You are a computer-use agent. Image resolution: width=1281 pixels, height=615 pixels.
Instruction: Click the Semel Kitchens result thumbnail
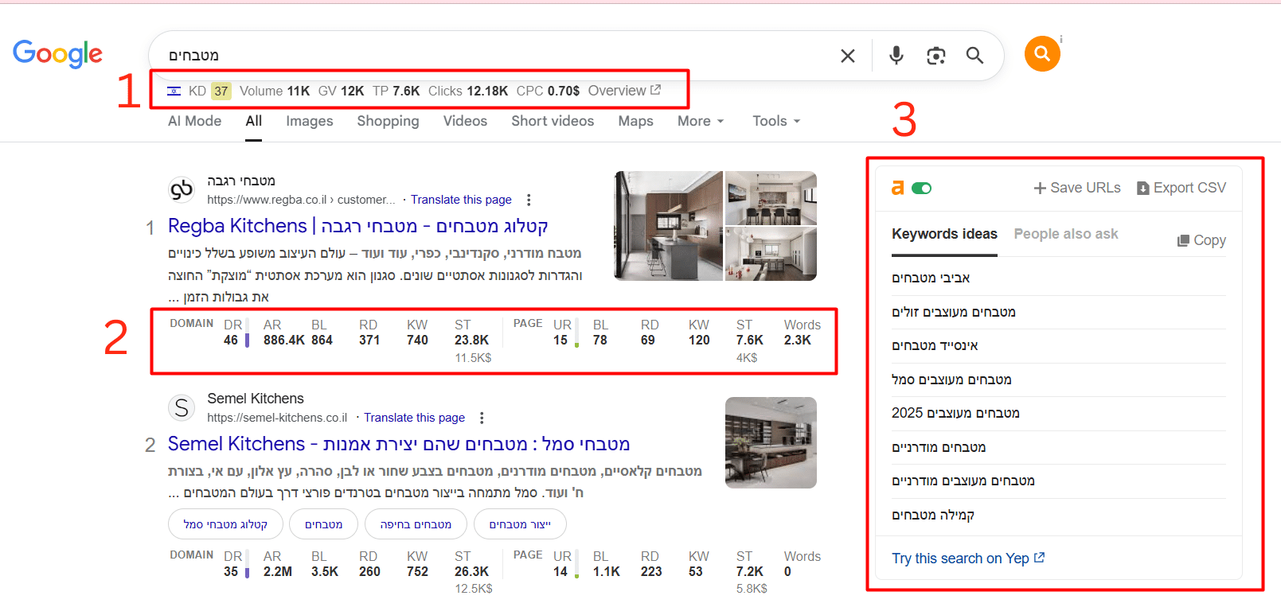[x=771, y=443]
